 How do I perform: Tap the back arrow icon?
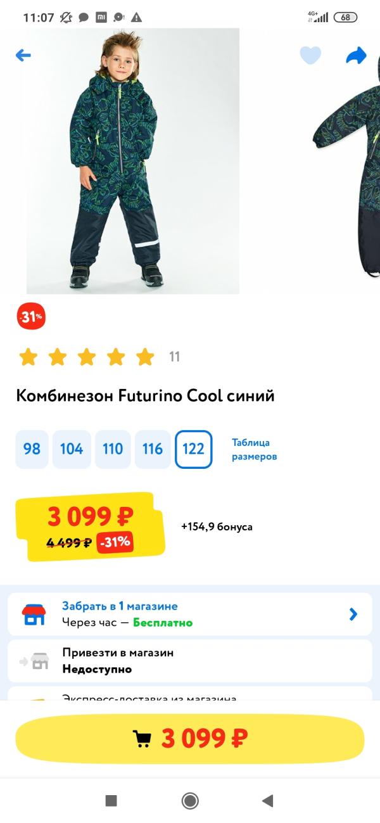point(23,56)
